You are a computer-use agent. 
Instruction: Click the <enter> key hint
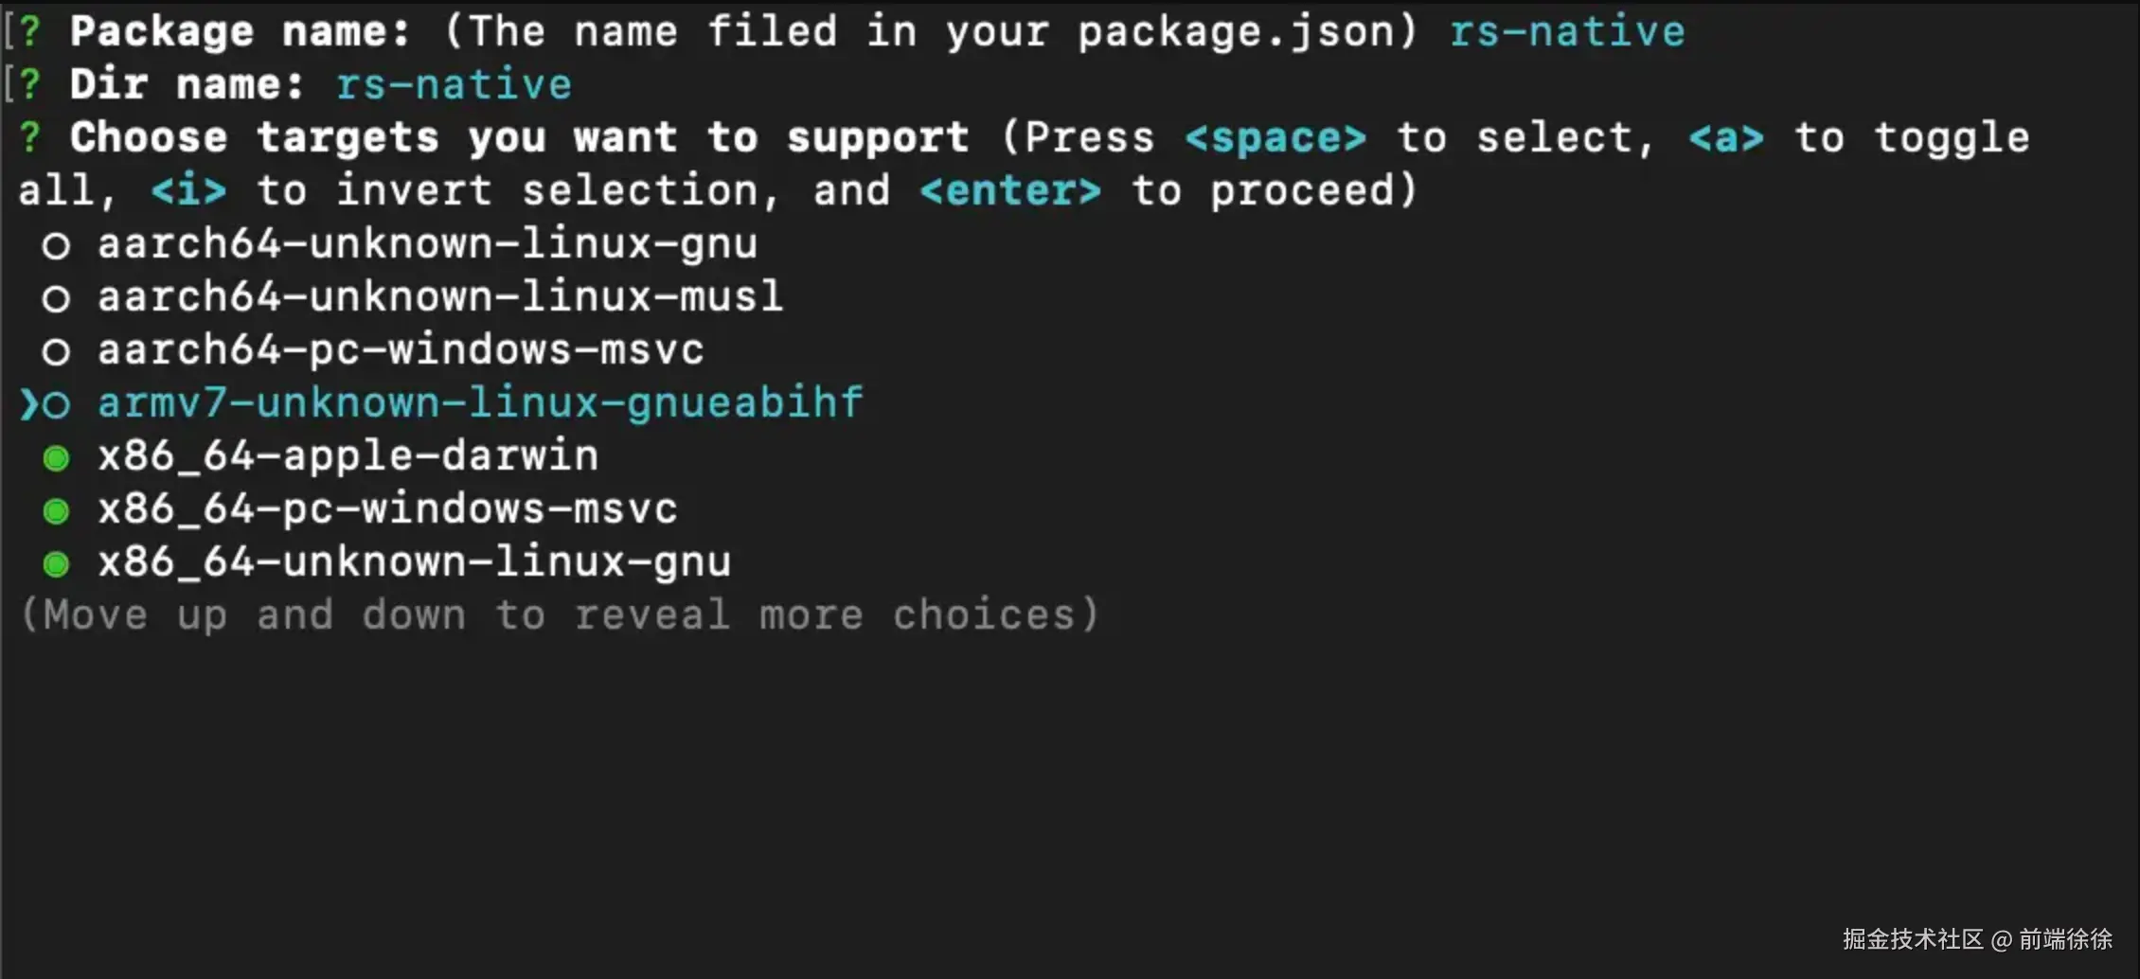click(1010, 191)
